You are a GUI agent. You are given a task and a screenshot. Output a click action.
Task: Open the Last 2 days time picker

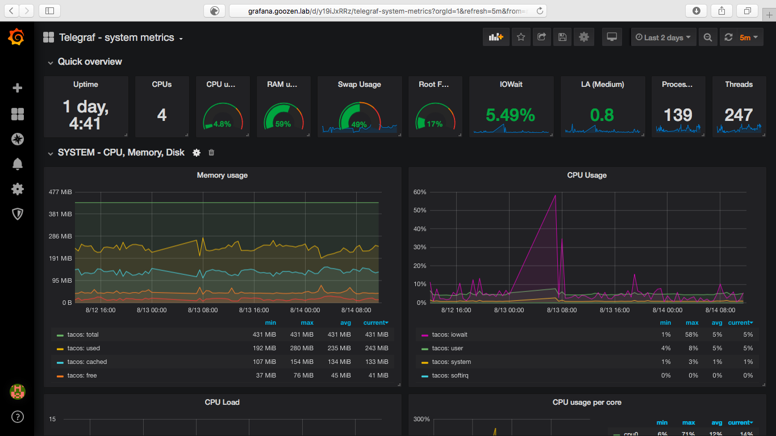663,37
